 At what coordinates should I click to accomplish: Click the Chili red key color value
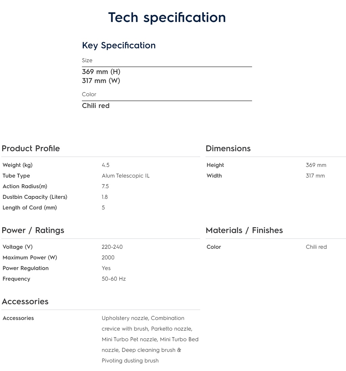tap(96, 106)
